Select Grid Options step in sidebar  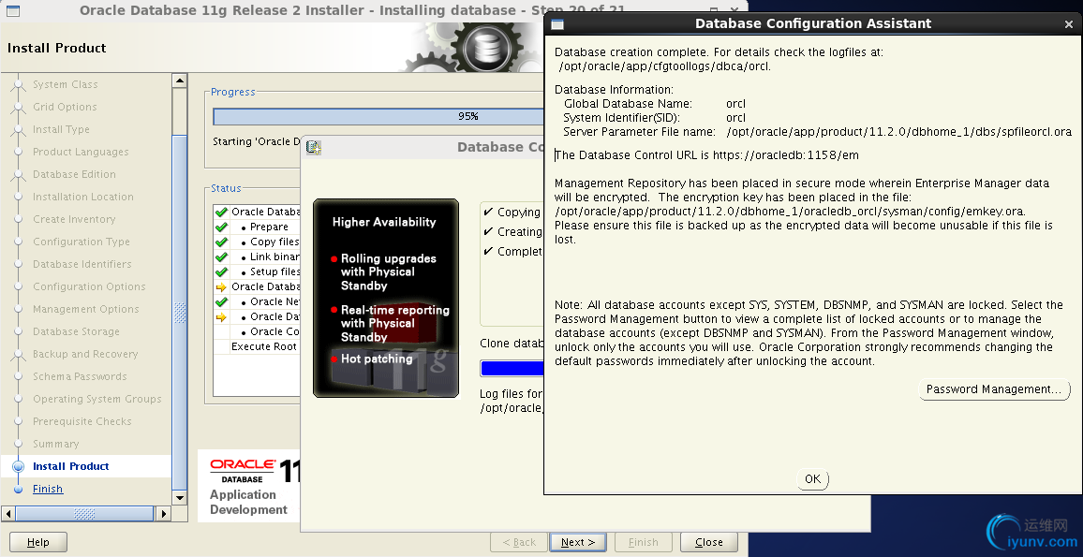pos(65,107)
